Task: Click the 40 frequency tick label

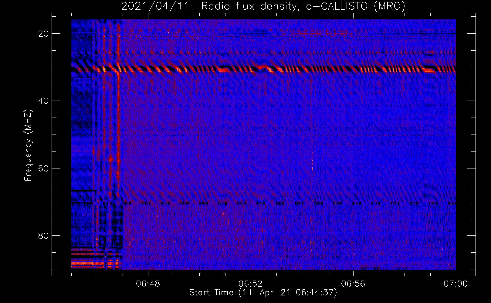Action: (43, 101)
